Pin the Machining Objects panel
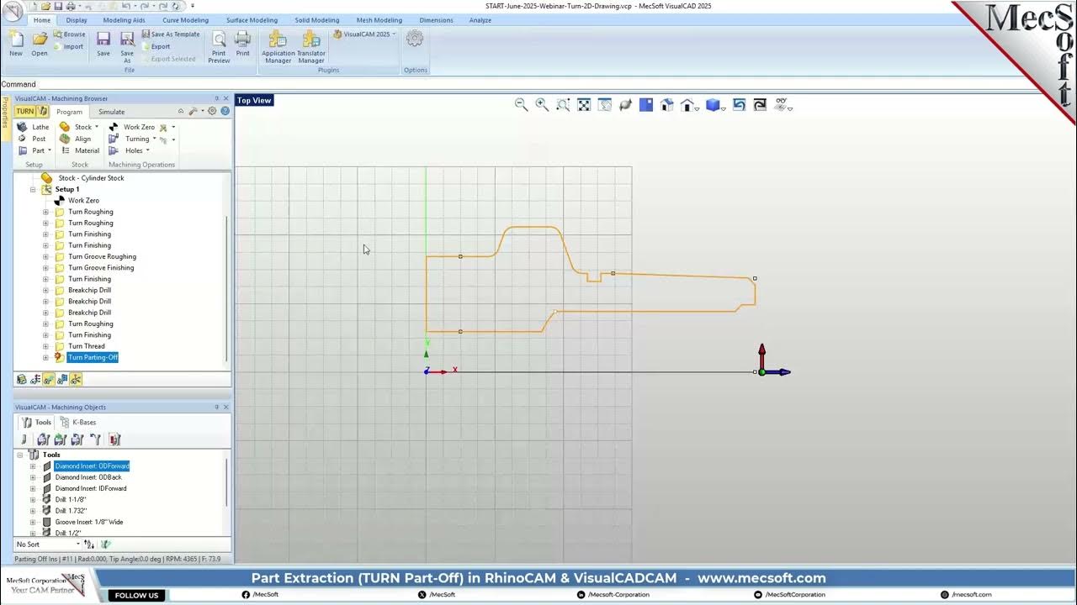1077x605 pixels. [x=216, y=408]
